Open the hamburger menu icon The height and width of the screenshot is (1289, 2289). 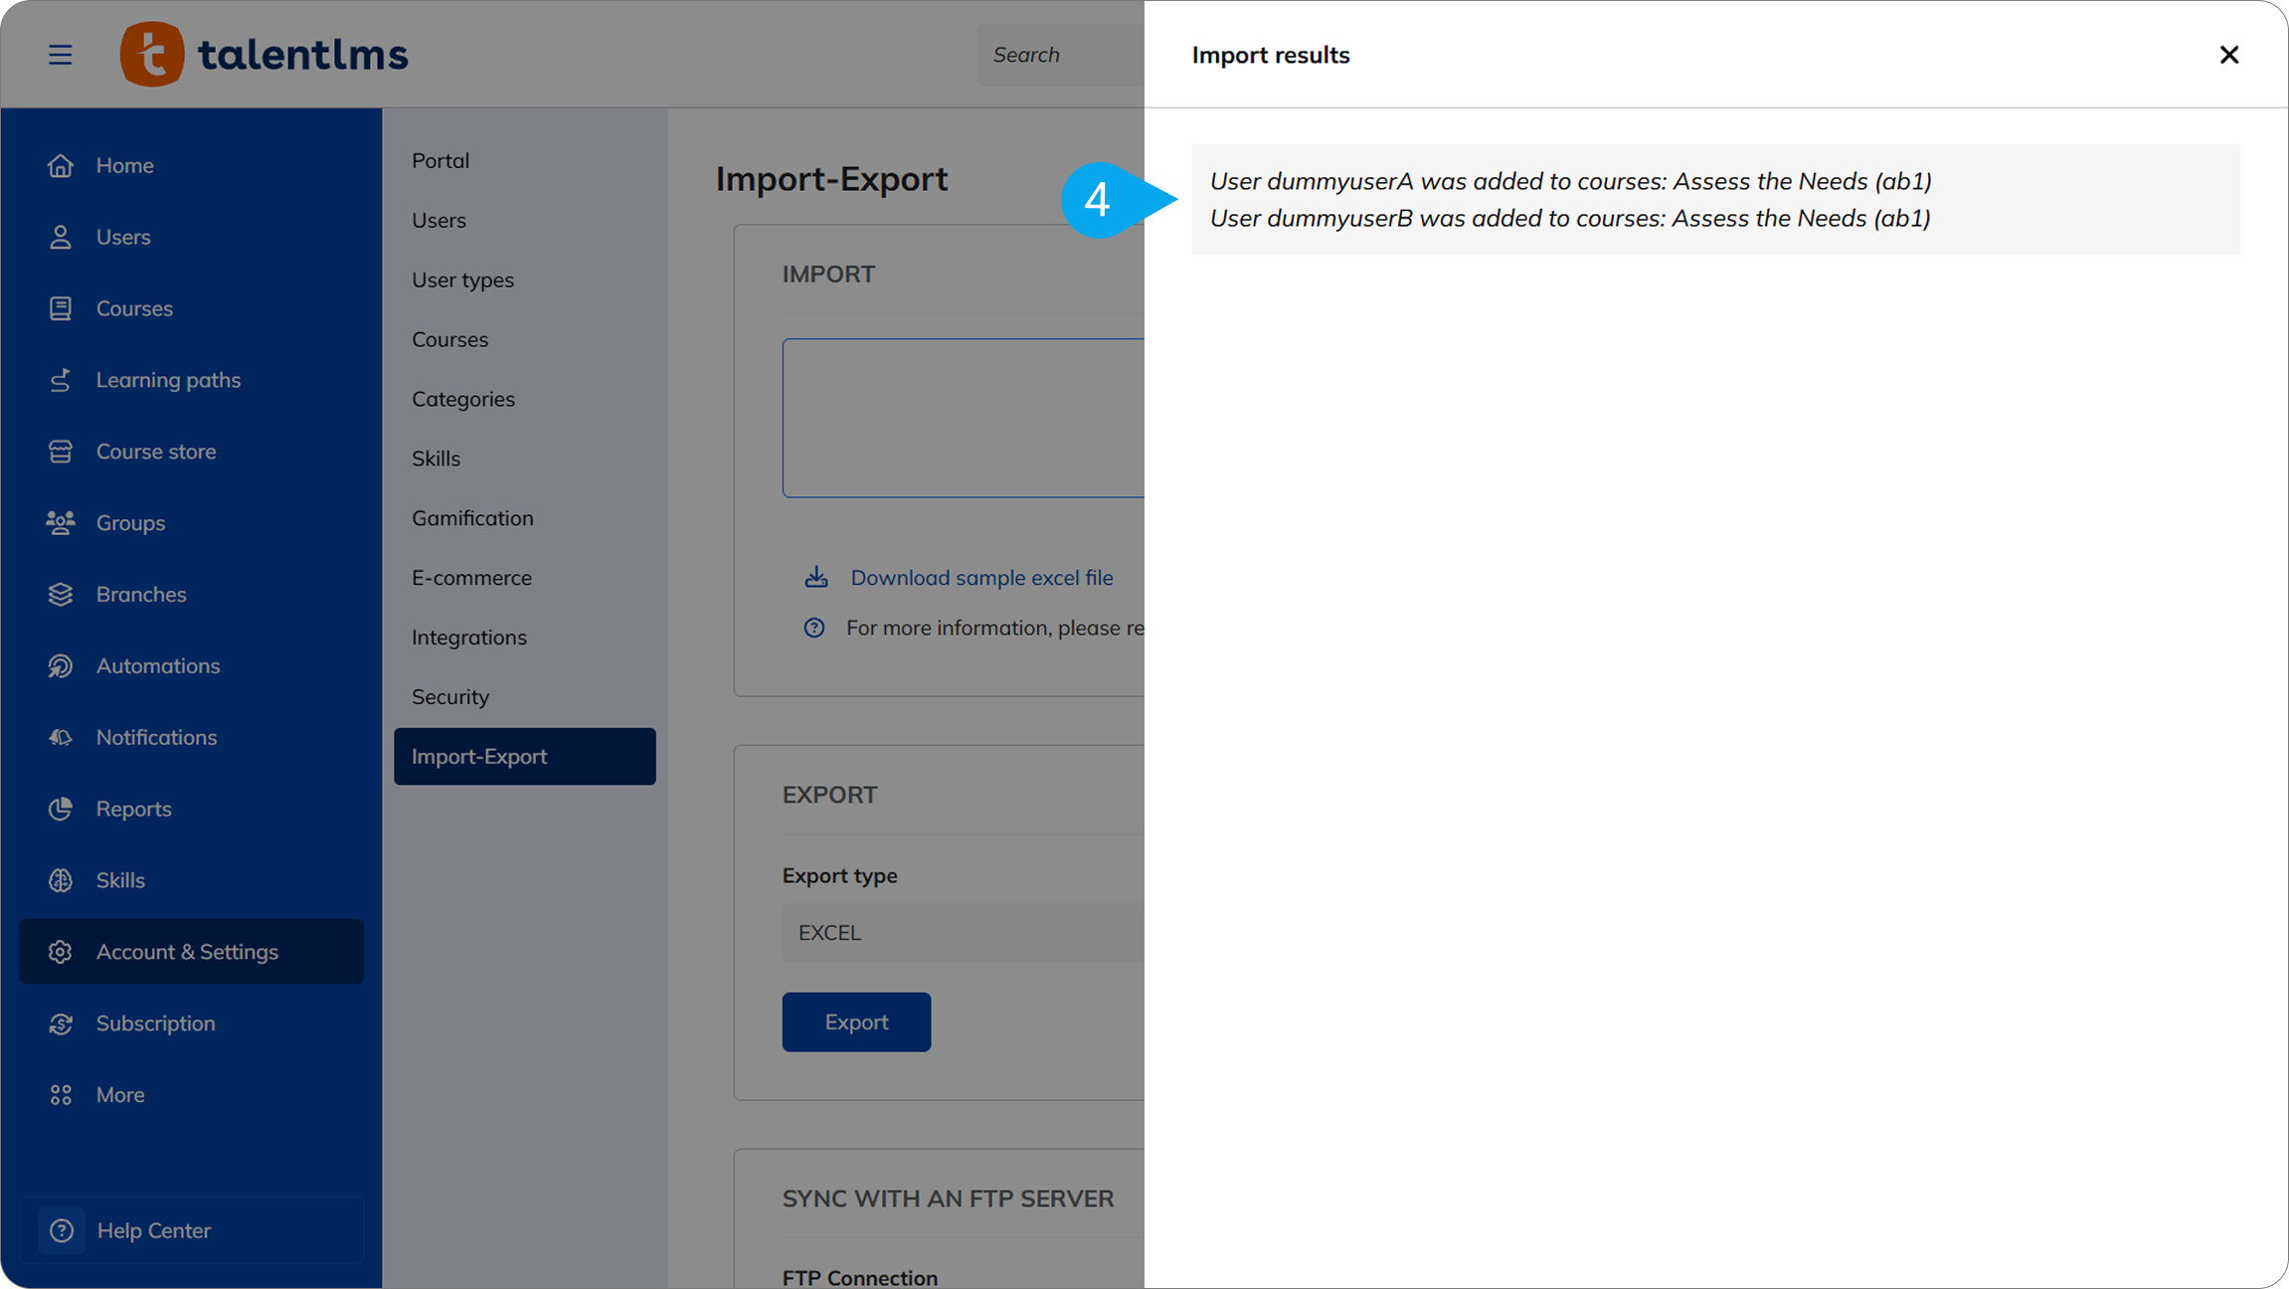[61, 55]
